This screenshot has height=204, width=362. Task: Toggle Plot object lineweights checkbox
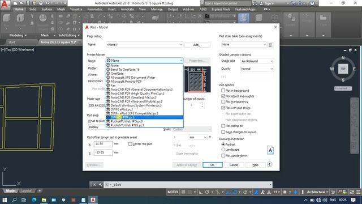(223, 96)
